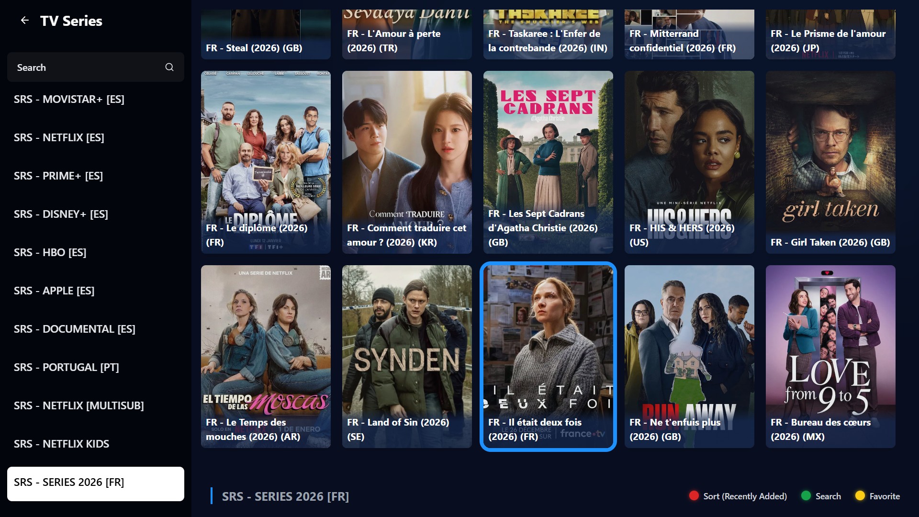Click the red Sort (Recently Added) dot
Viewport: 919px width, 517px height.
694,496
